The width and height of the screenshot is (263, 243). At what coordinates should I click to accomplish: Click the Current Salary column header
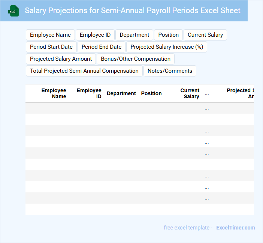coord(190,93)
